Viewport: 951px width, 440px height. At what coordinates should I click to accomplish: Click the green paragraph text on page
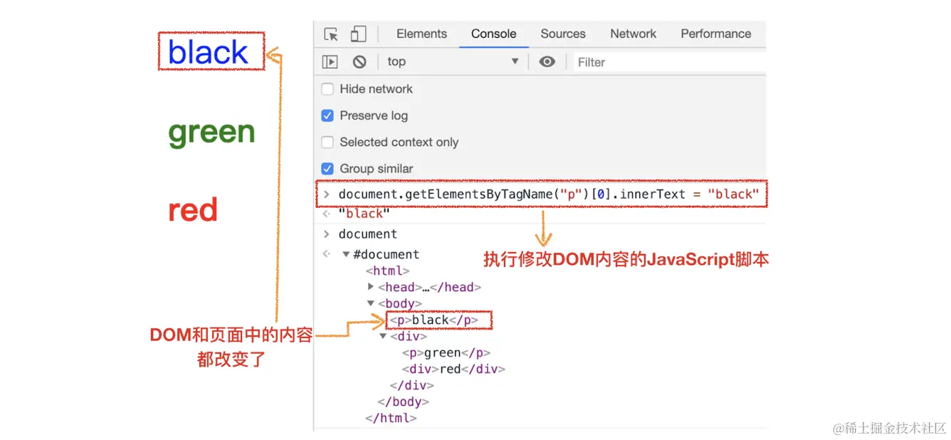[211, 132]
